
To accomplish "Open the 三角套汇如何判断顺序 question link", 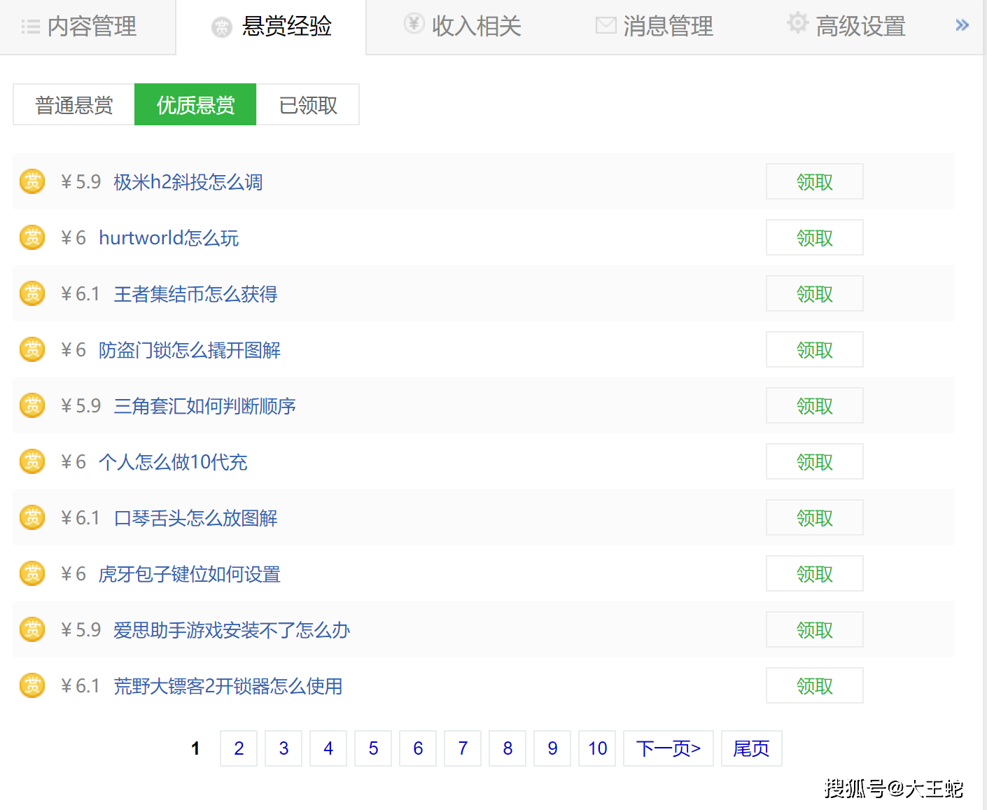I will click(x=204, y=406).
